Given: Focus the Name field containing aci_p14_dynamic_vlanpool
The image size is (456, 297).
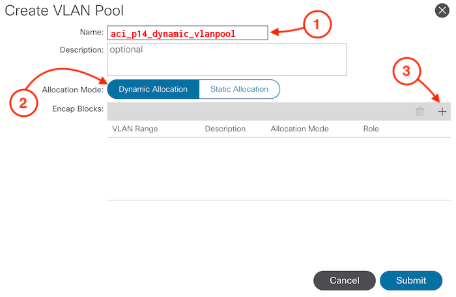Looking at the screenshot, I should pos(187,33).
